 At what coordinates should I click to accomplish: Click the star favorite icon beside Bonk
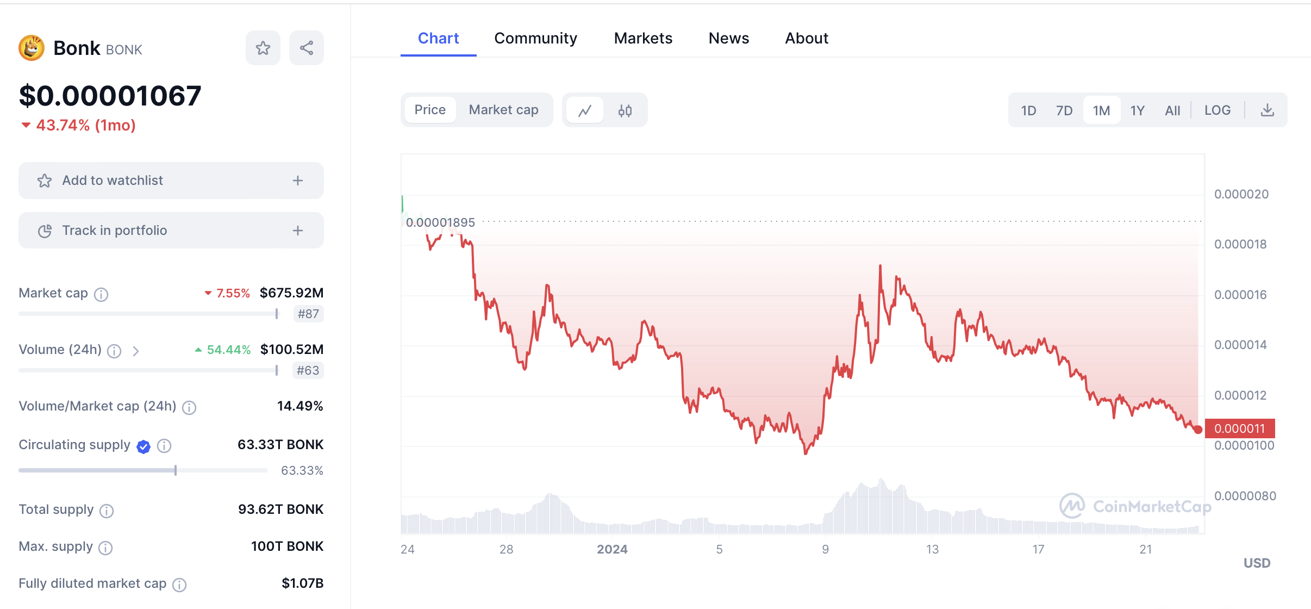click(263, 48)
